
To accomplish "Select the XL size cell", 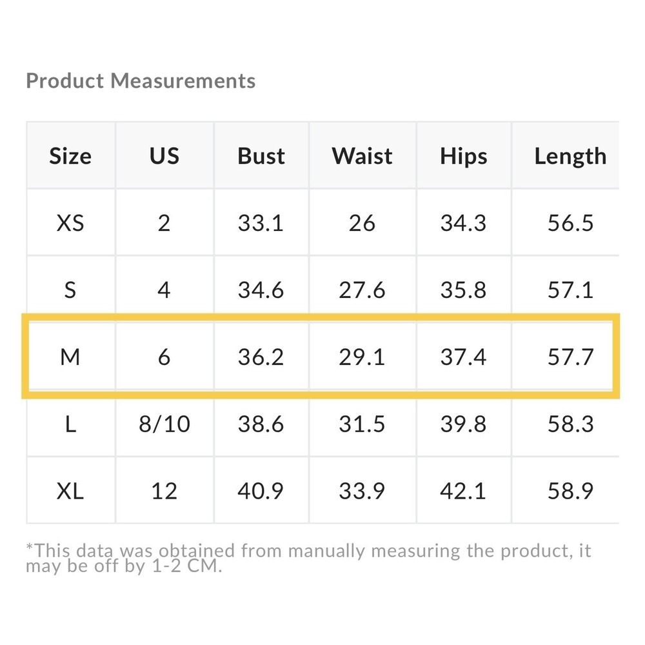I will pyautogui.click(x=70, y=491).
